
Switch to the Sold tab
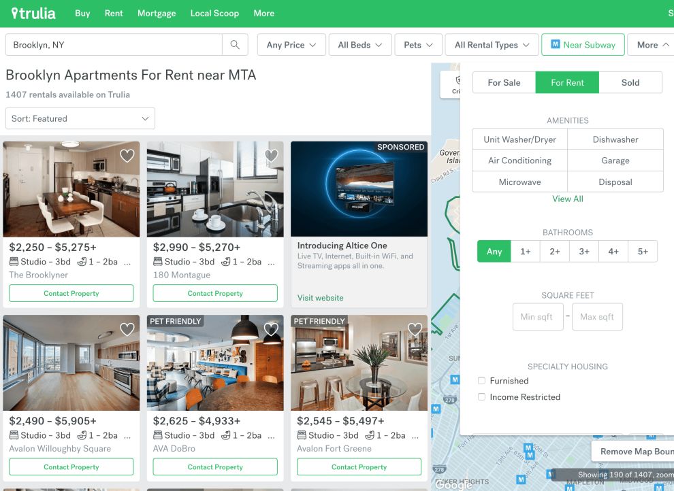click(x=630, y=82)
